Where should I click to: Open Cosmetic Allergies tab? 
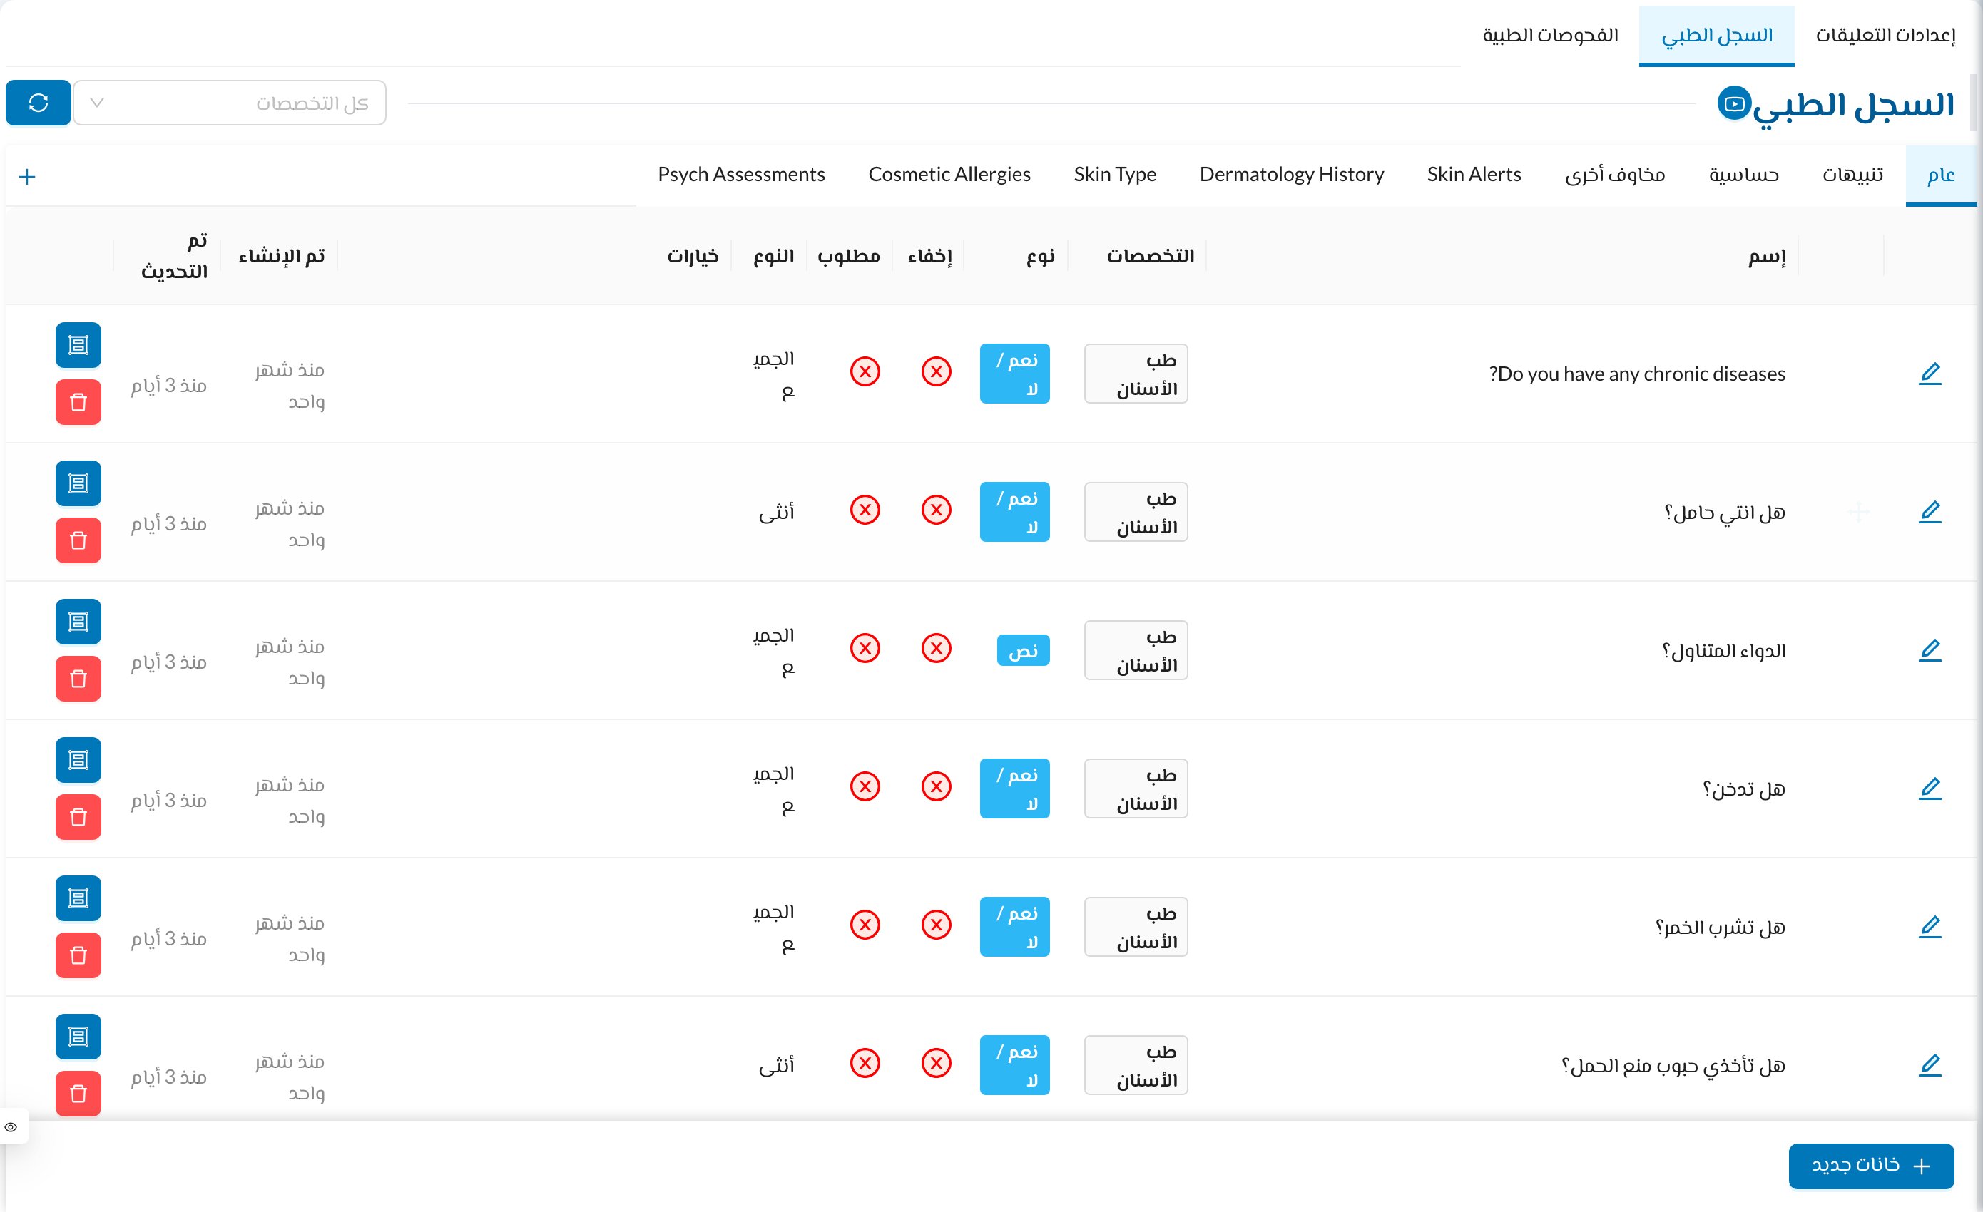pyautogui.click(x=949, y=175)
